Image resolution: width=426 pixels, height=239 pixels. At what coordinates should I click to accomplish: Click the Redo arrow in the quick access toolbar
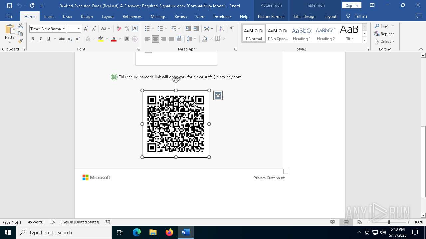(x=32, y=6)
